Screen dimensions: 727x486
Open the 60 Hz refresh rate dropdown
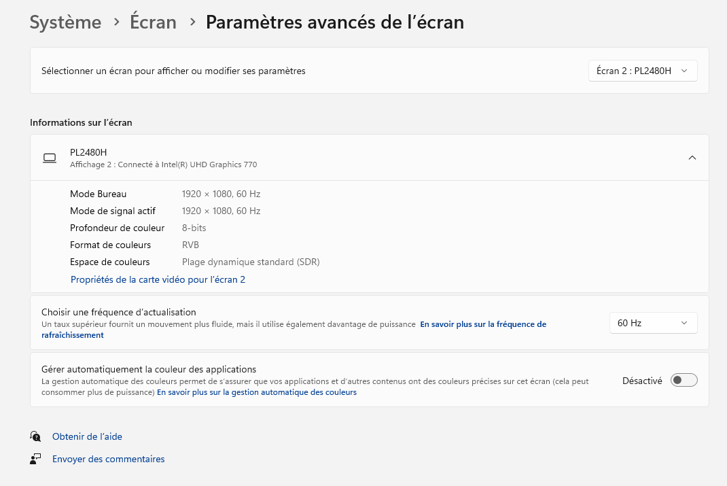pyautogui.click(x=653, y=323)
